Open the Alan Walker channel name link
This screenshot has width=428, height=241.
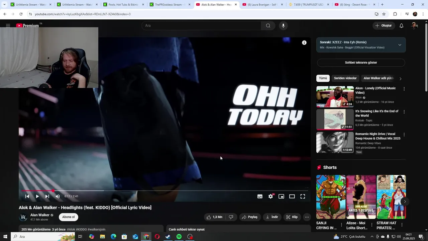coord(40,215)
